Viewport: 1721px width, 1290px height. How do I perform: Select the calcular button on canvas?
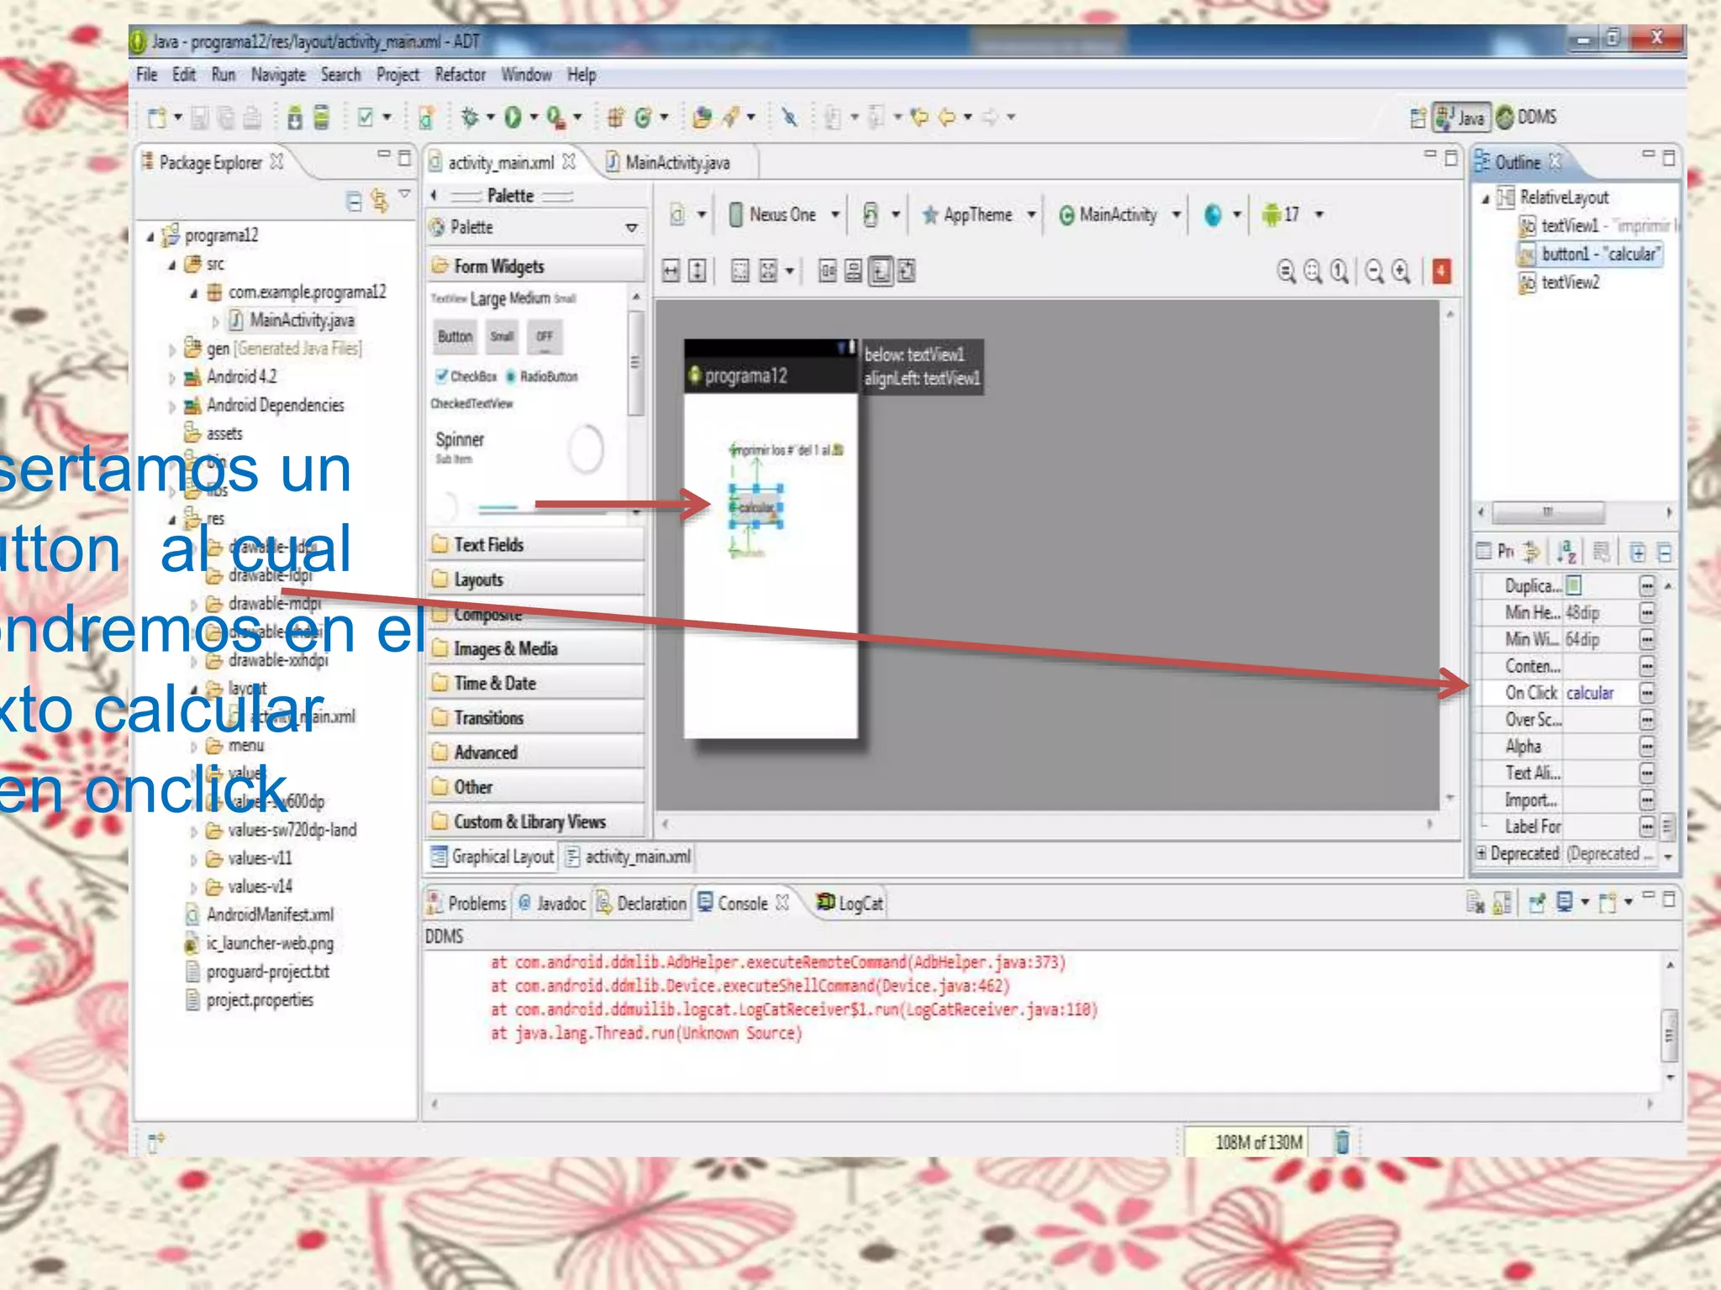pyautogui.click(x=755, y=507)
